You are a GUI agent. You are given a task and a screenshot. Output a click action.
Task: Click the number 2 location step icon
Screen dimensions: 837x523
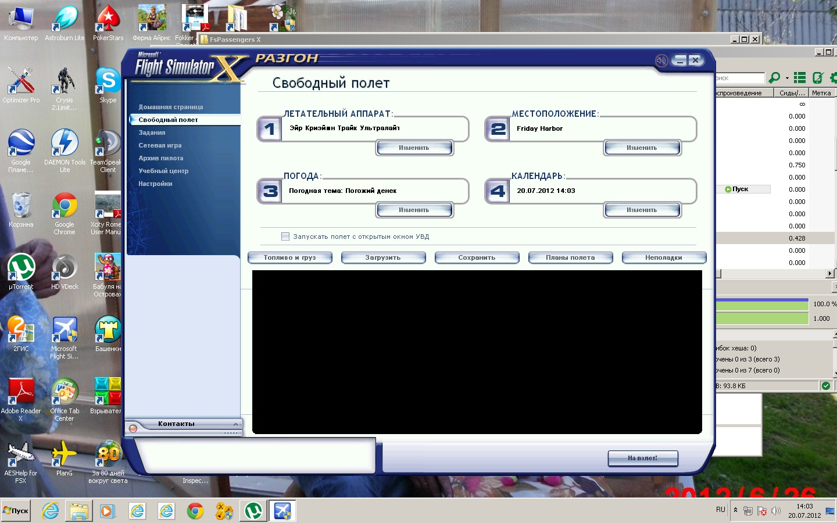click(498, 129)
